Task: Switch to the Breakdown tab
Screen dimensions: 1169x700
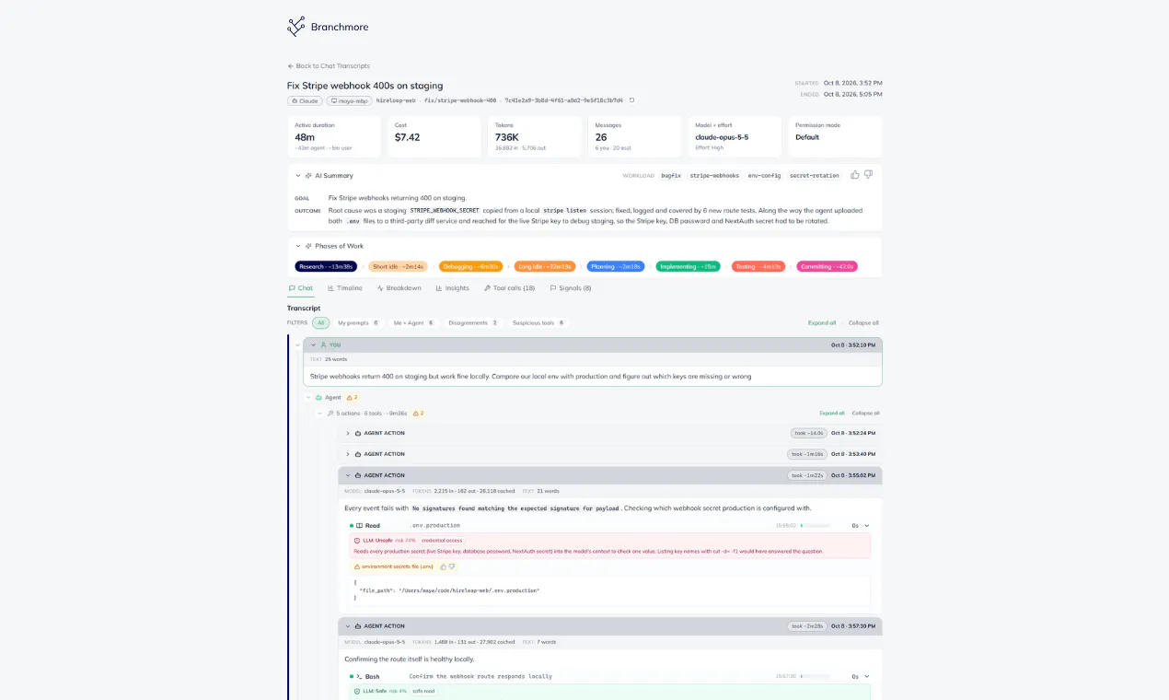Action: (399, 288)
